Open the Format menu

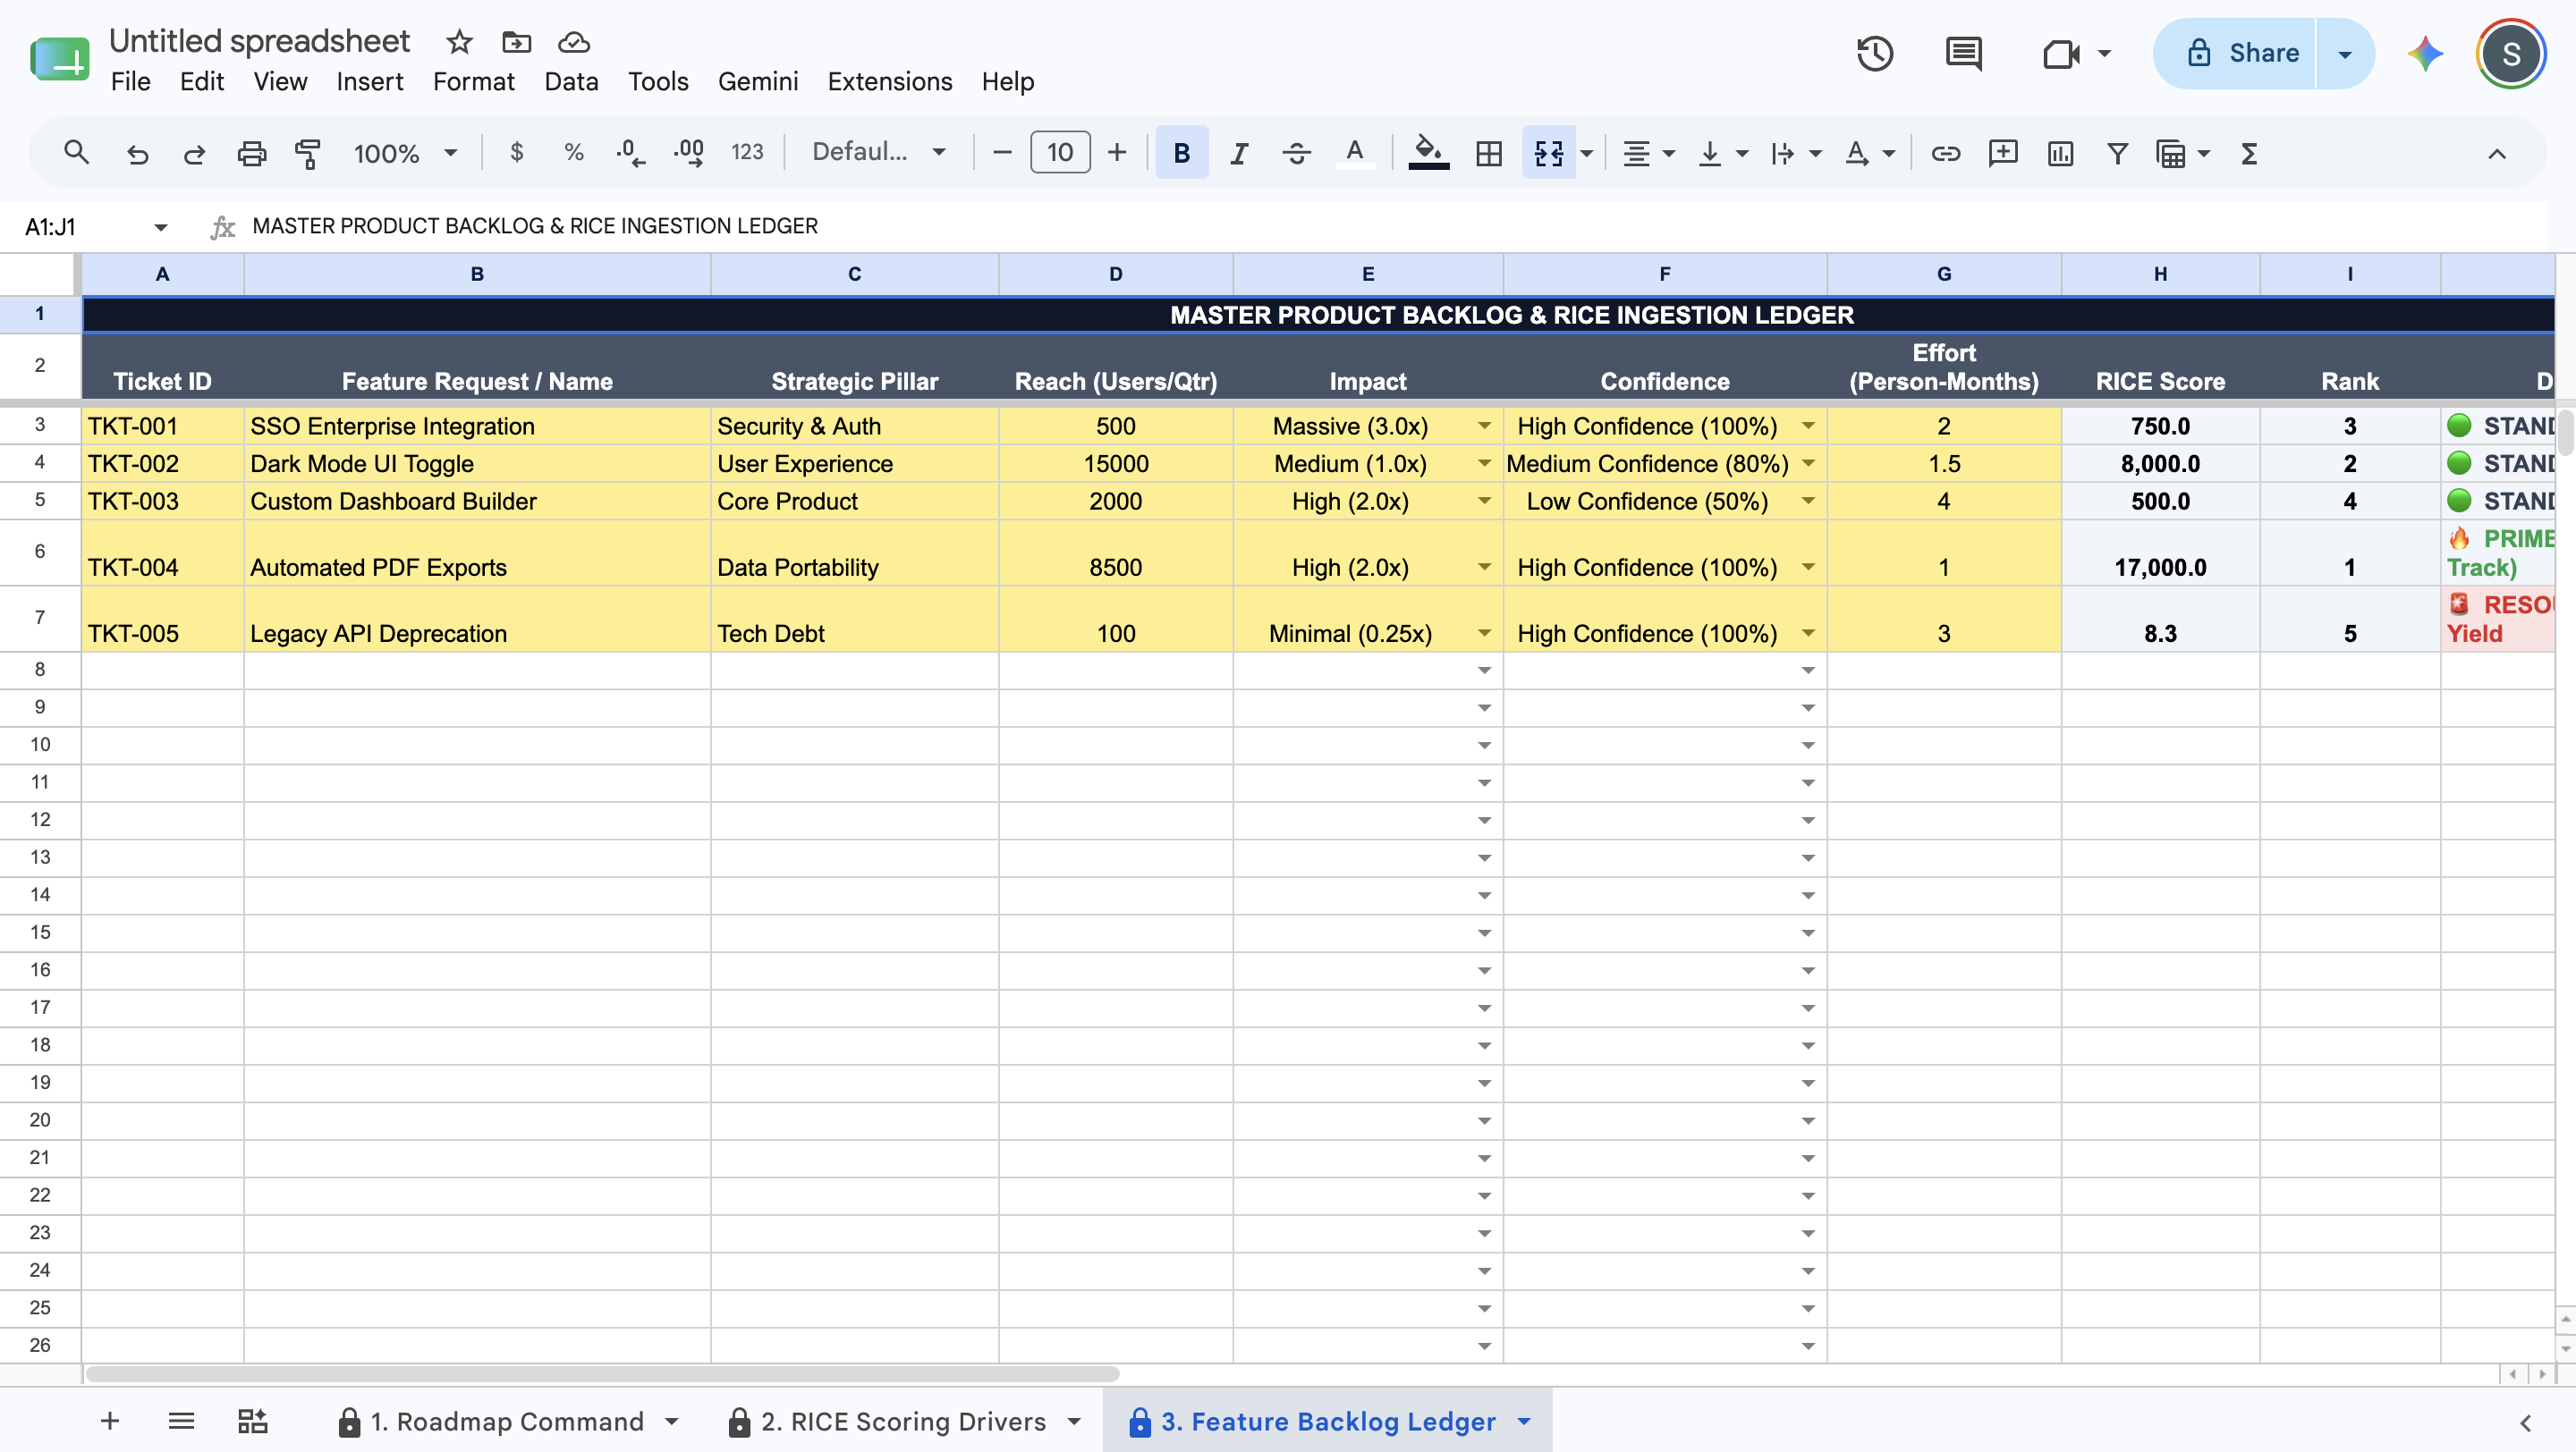point(473,81)
